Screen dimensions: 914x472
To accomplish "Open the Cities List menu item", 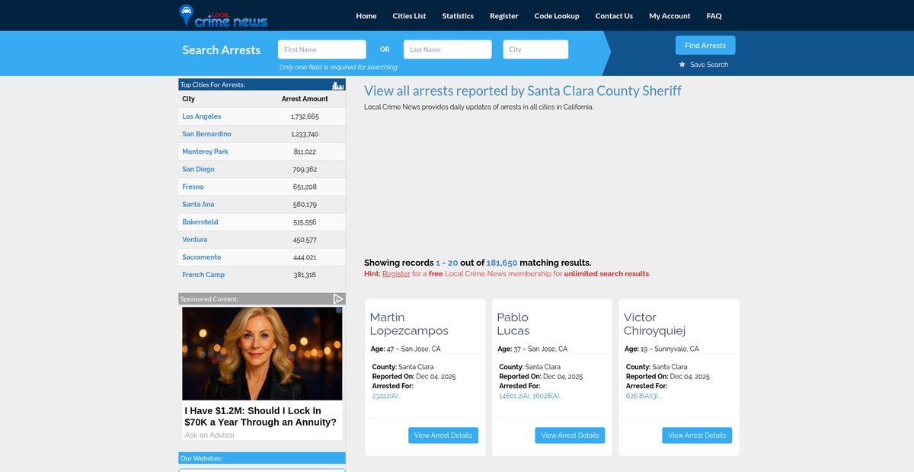I will click(x=410, y=16).
